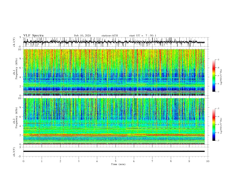Image resolution: width=234 pixels, height=181 pixels.
Task: Select the 'Feb. 10, 2024' date label
Action: 82,35
